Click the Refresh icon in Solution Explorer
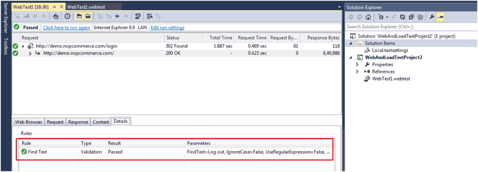This screenshot has width=478, height=172. point(402,17)
